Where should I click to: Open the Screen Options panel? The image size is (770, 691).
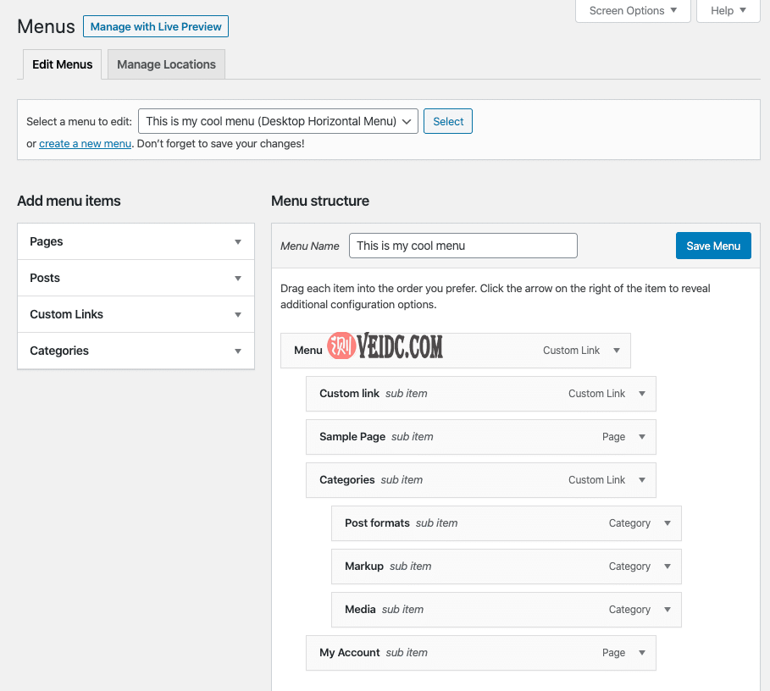click(633, 11)
